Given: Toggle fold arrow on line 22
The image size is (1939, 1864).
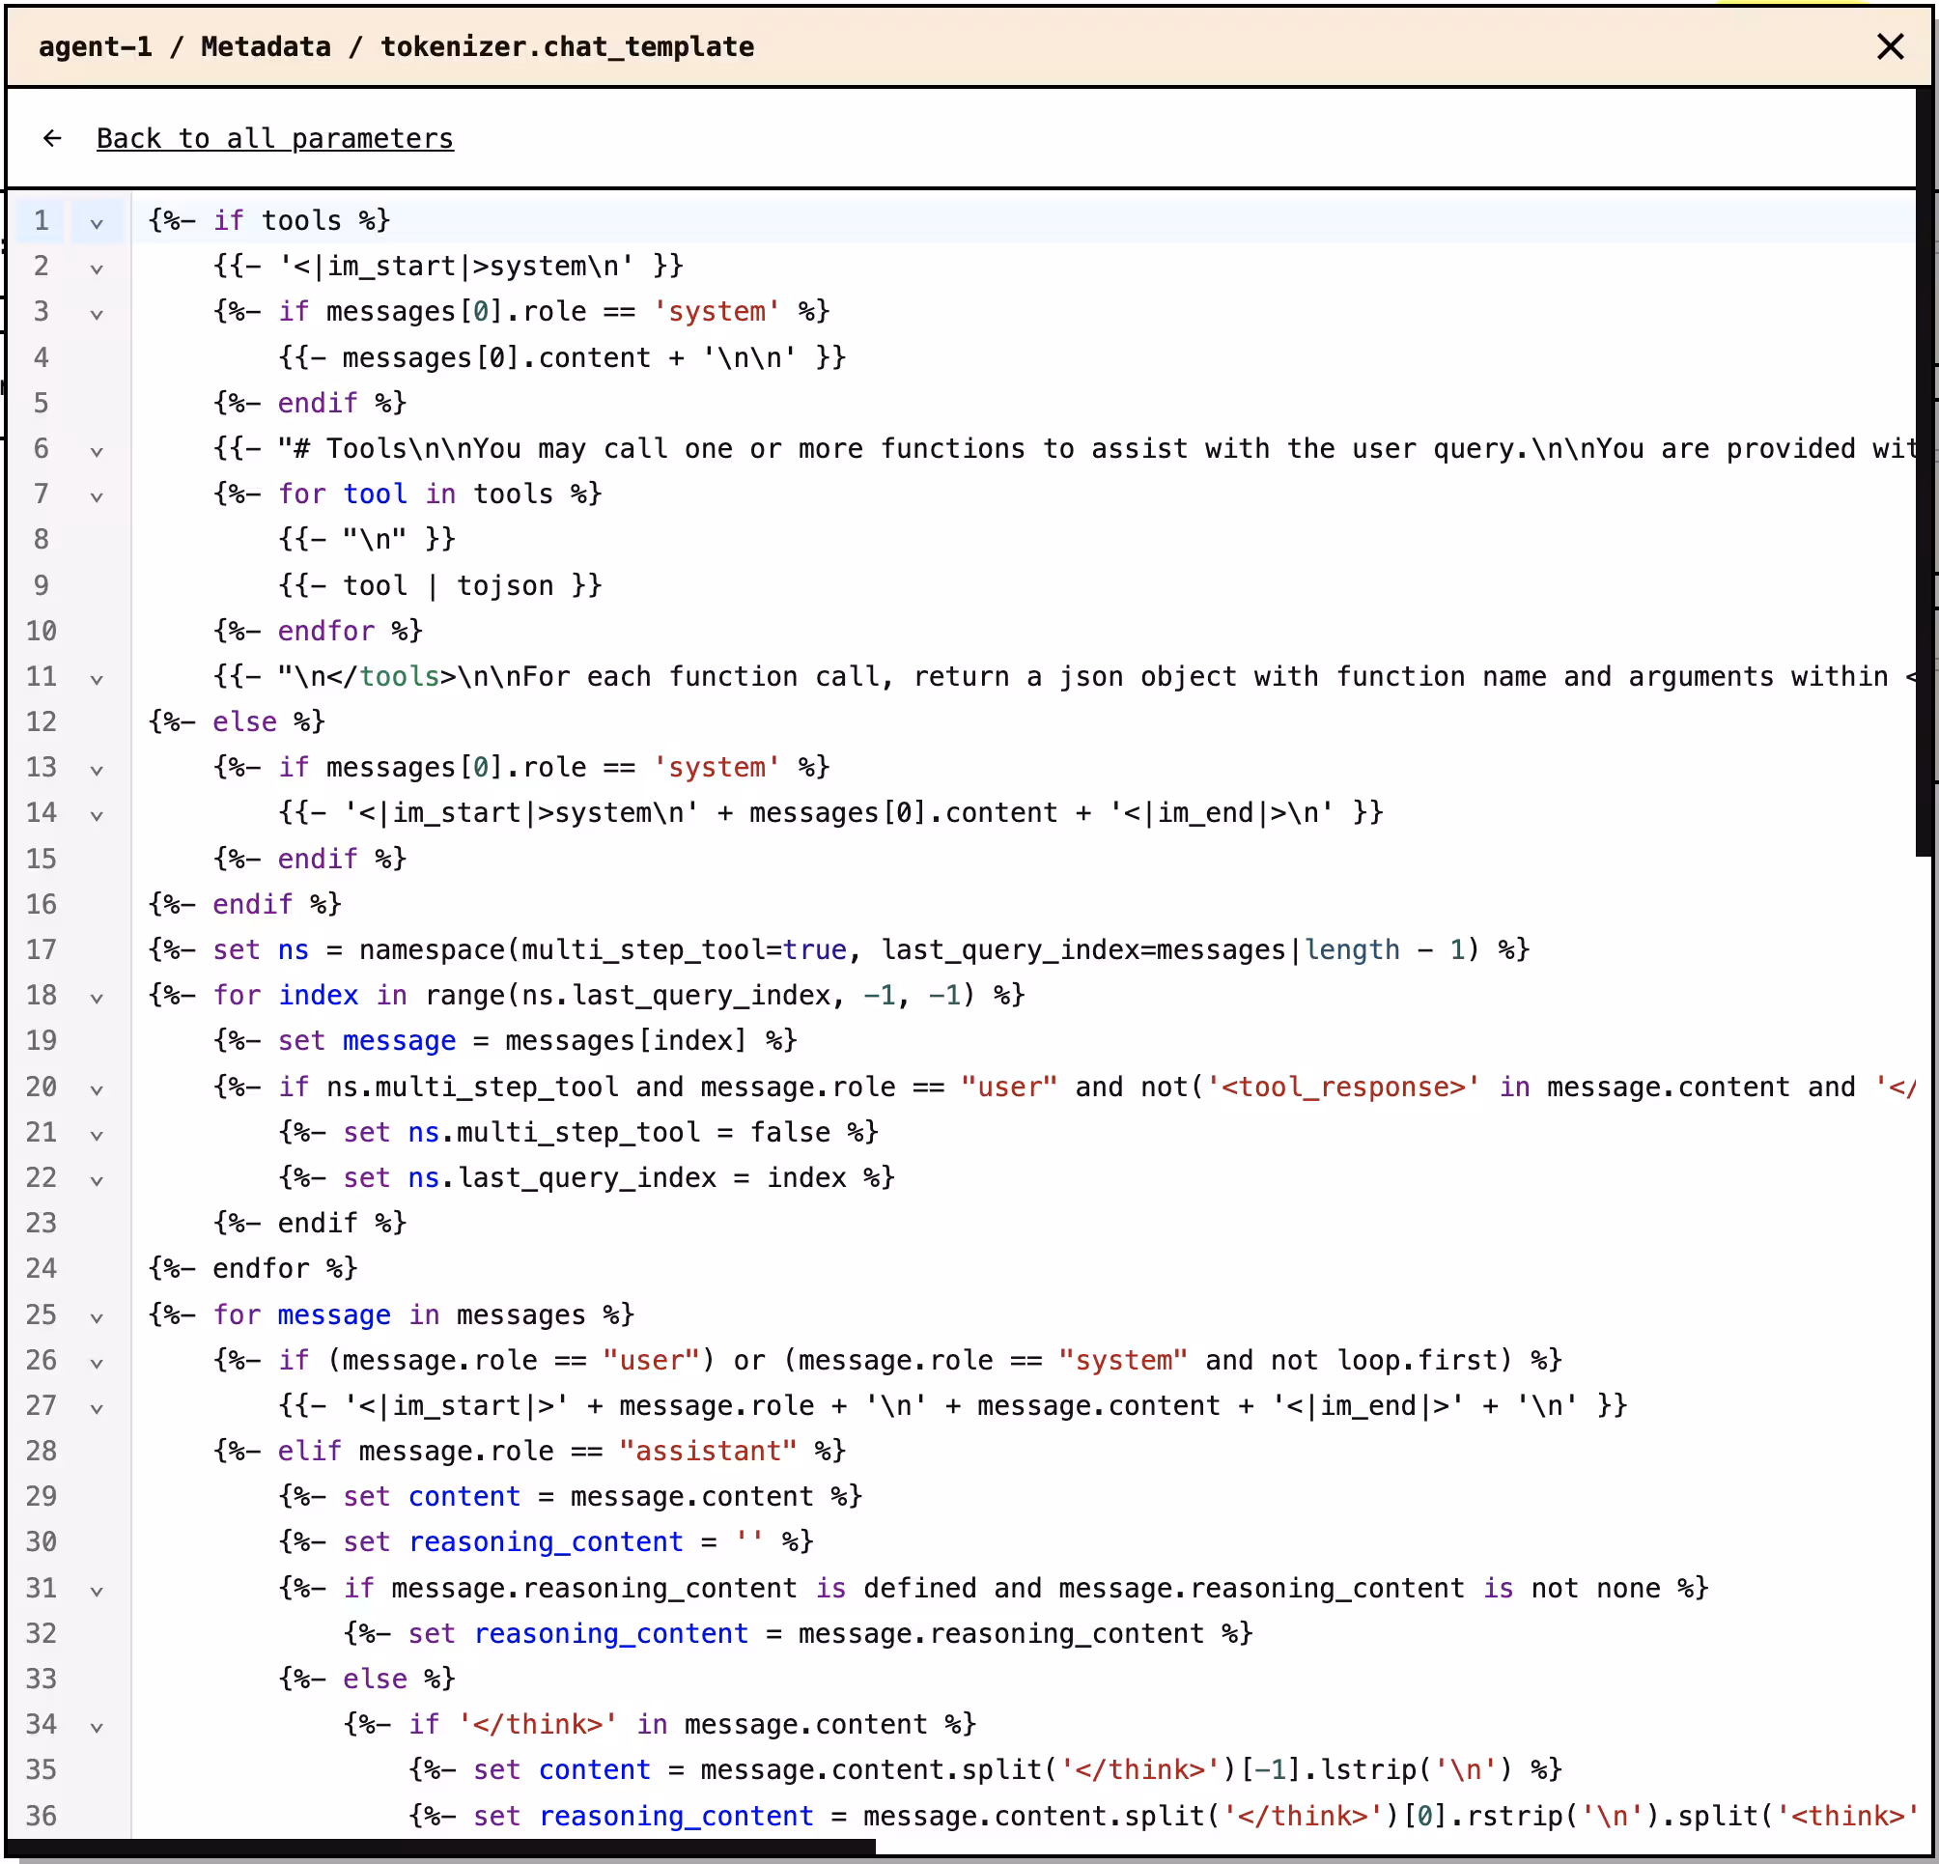Looking at the screenshot, I should tap(96, 1181).
